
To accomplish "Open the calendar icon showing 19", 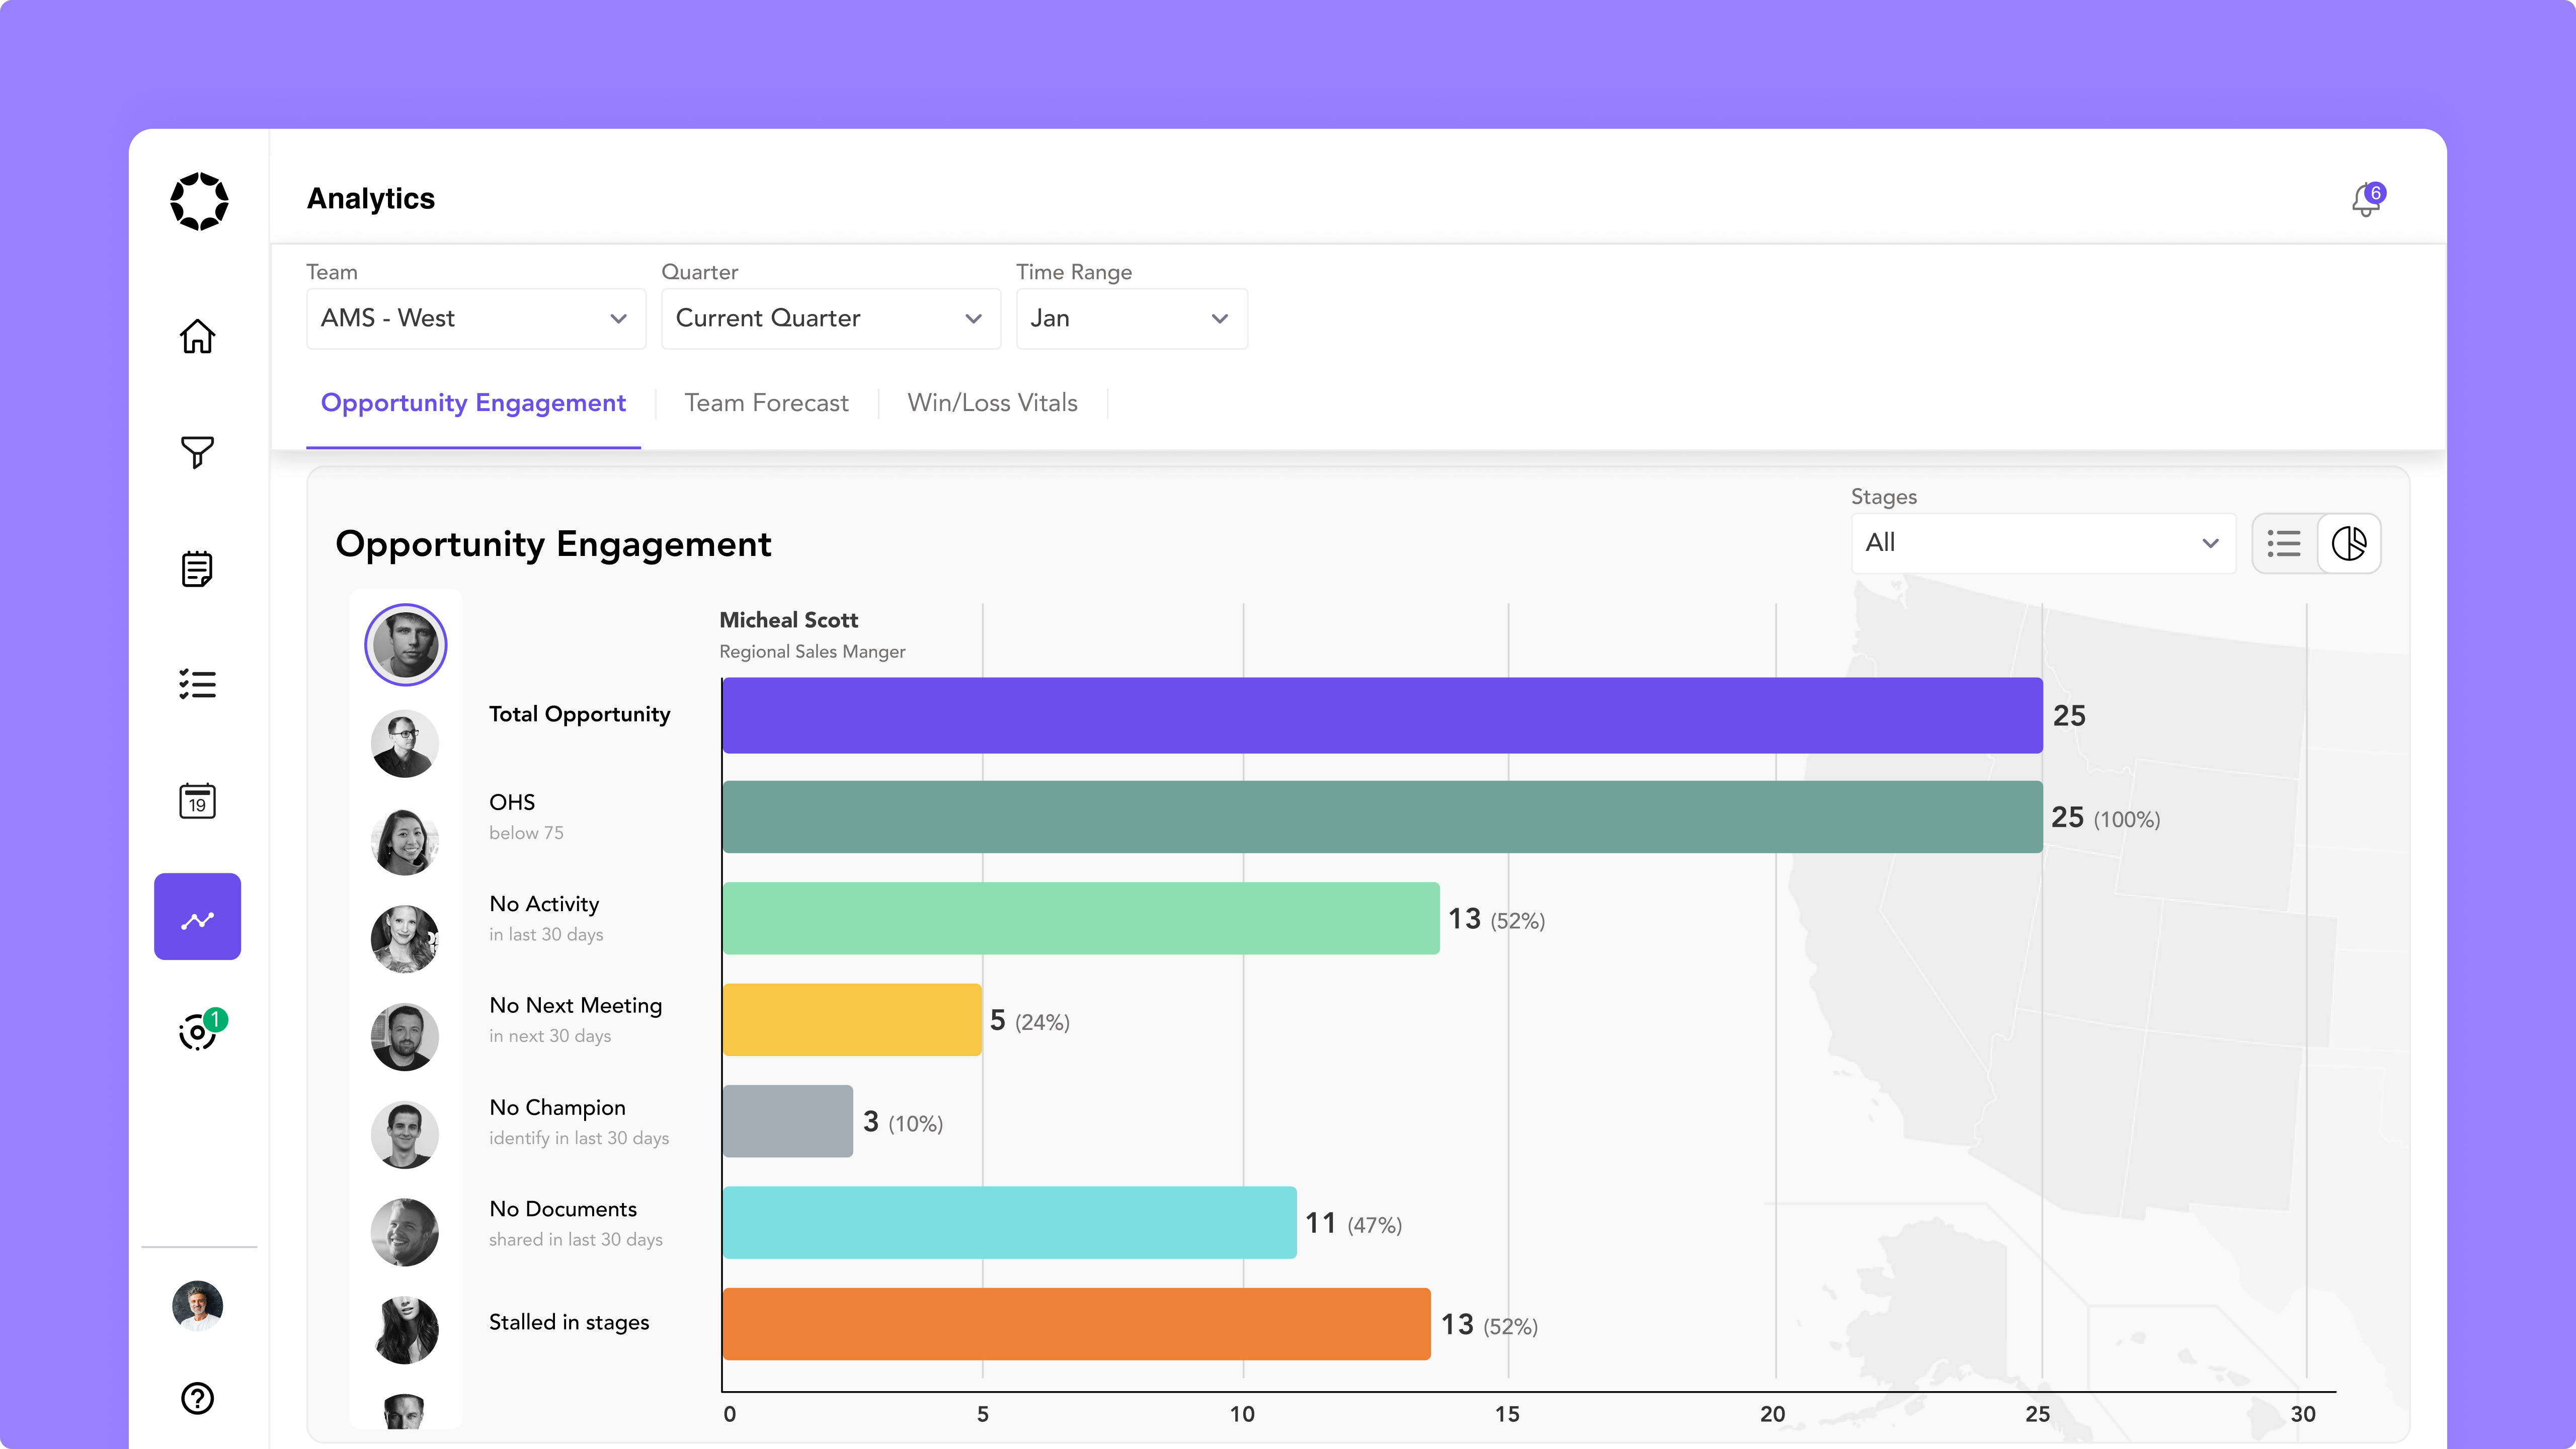I will (197, 801).
